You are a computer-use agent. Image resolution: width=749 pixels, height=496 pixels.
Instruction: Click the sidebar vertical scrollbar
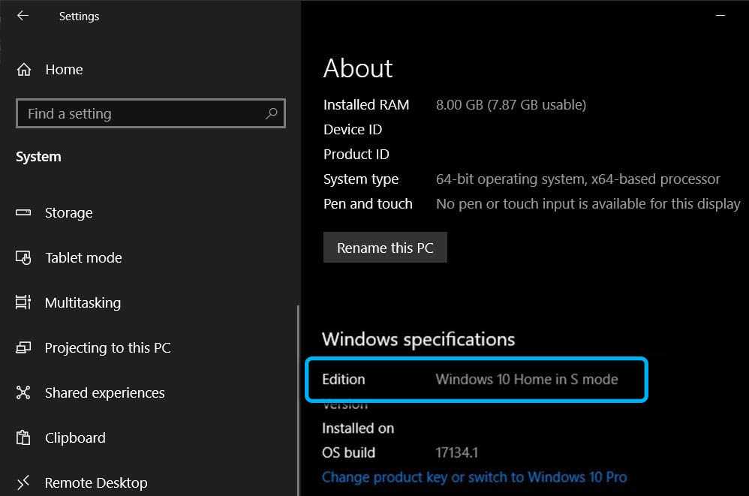298,398
